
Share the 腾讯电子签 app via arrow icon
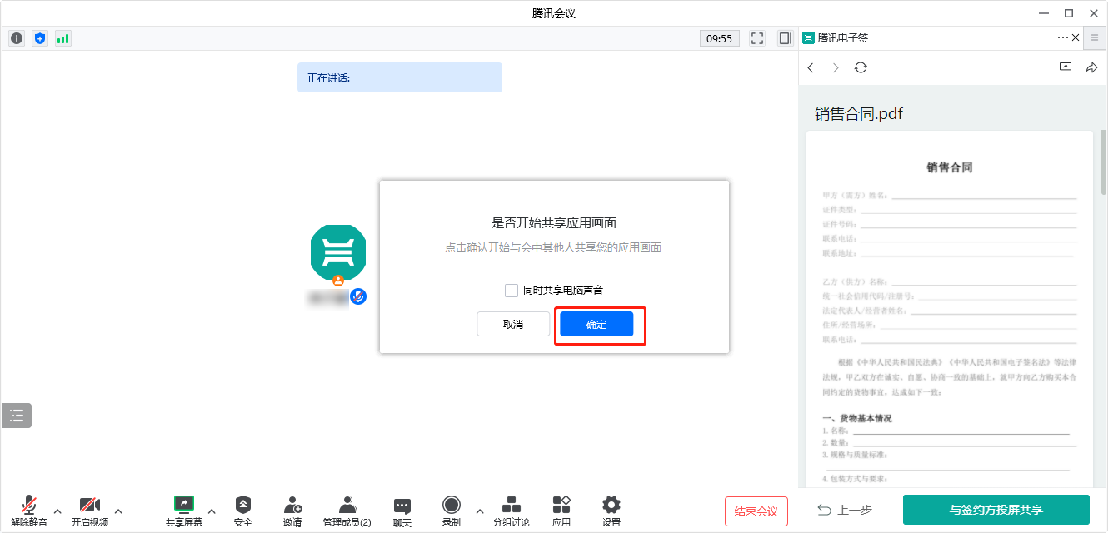click(1091, 67)
